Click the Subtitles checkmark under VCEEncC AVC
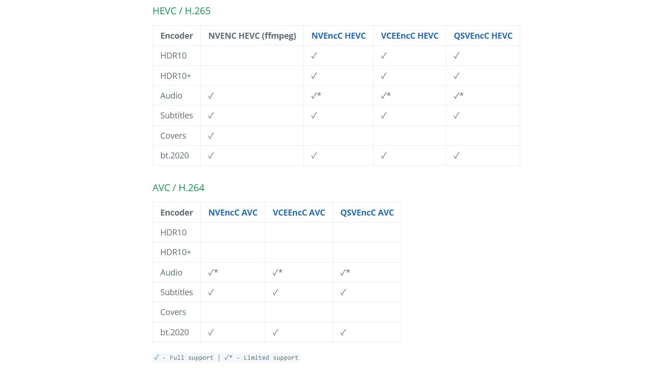This screenshot has width=648, height=368. click(276, 292)
